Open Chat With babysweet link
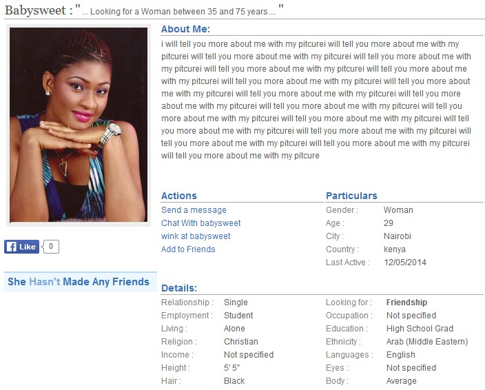The width and height of the screenshot is (485, 390). click(200, 223)
